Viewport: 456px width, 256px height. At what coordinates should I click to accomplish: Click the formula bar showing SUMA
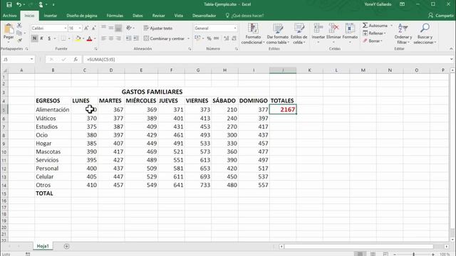pyautogui.click(x=266, y=60)
